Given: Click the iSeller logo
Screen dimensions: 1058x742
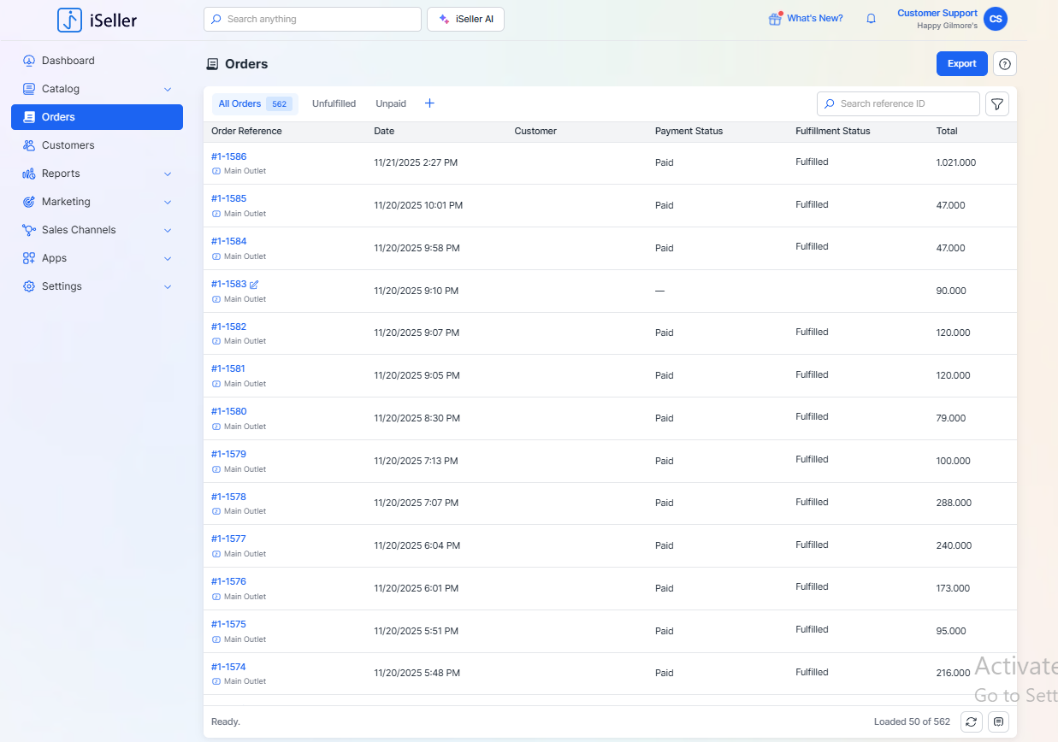Looking at the screenshot, I should 97,20.
